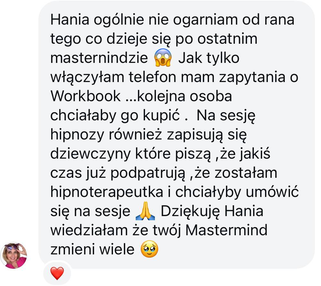Select the word "Workbook" in the message
The width and height of the screenshot is (321, 286).
(x=85, y=96)
